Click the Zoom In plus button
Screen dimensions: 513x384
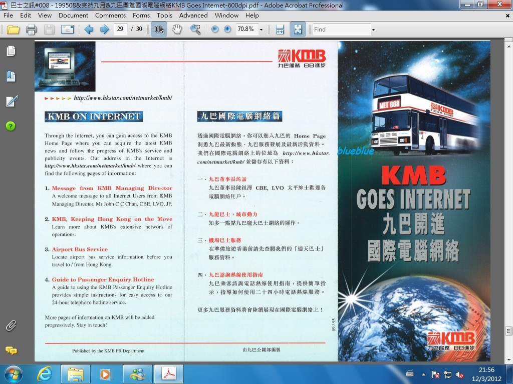coord(227,29)
